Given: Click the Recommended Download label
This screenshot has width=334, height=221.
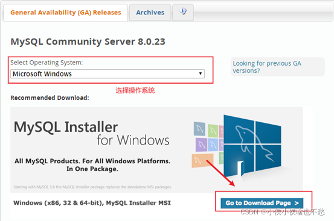Looking at the screenshot, I should [x=50, y=98].
